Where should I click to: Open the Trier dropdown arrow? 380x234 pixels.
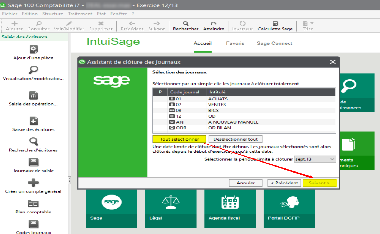pyautogui.click(x=312, y=24)
